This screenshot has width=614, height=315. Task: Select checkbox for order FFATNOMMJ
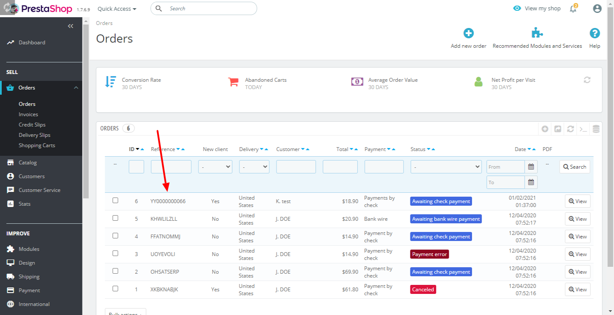115,236
